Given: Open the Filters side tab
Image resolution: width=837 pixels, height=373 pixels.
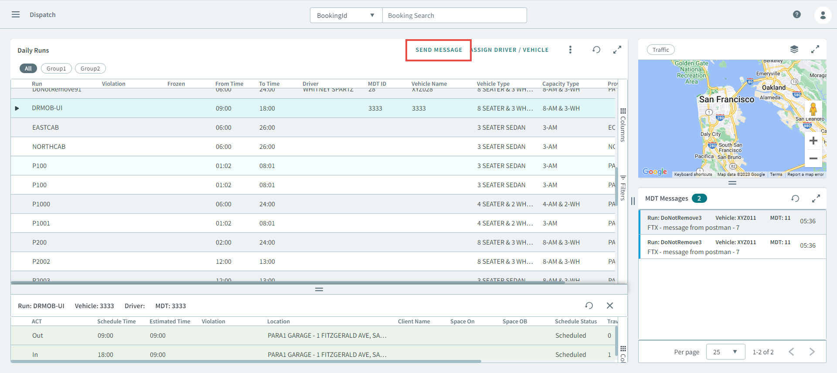Looking at the screenshot, I should point(623,188).
